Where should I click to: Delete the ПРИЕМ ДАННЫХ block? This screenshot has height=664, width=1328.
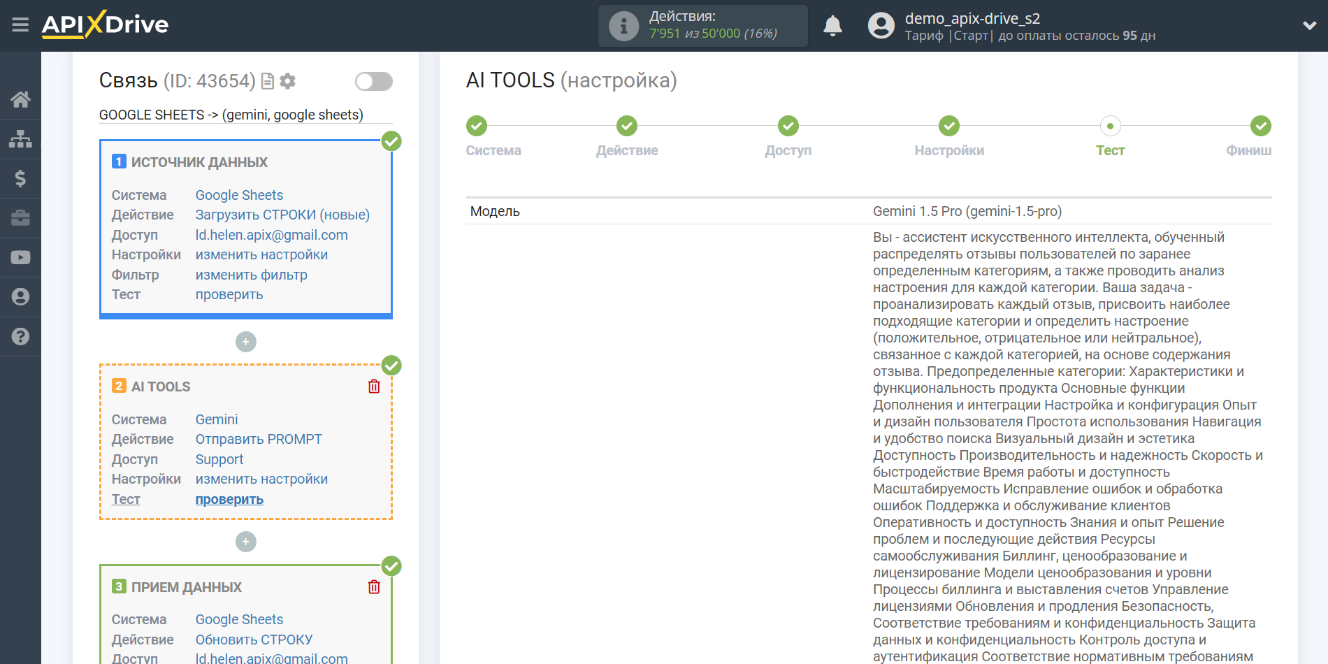click(374, 587)
